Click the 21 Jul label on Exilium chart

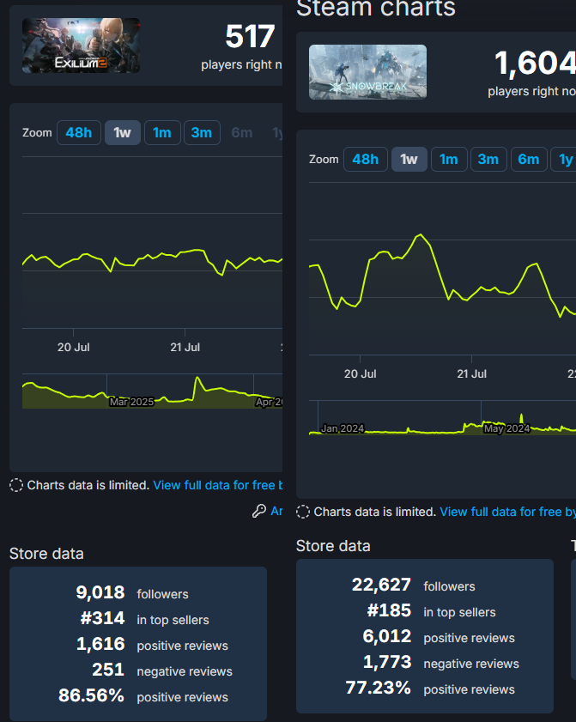185,347
